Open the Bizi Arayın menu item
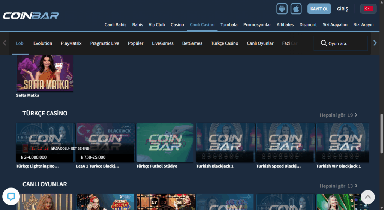 (363, 24)
